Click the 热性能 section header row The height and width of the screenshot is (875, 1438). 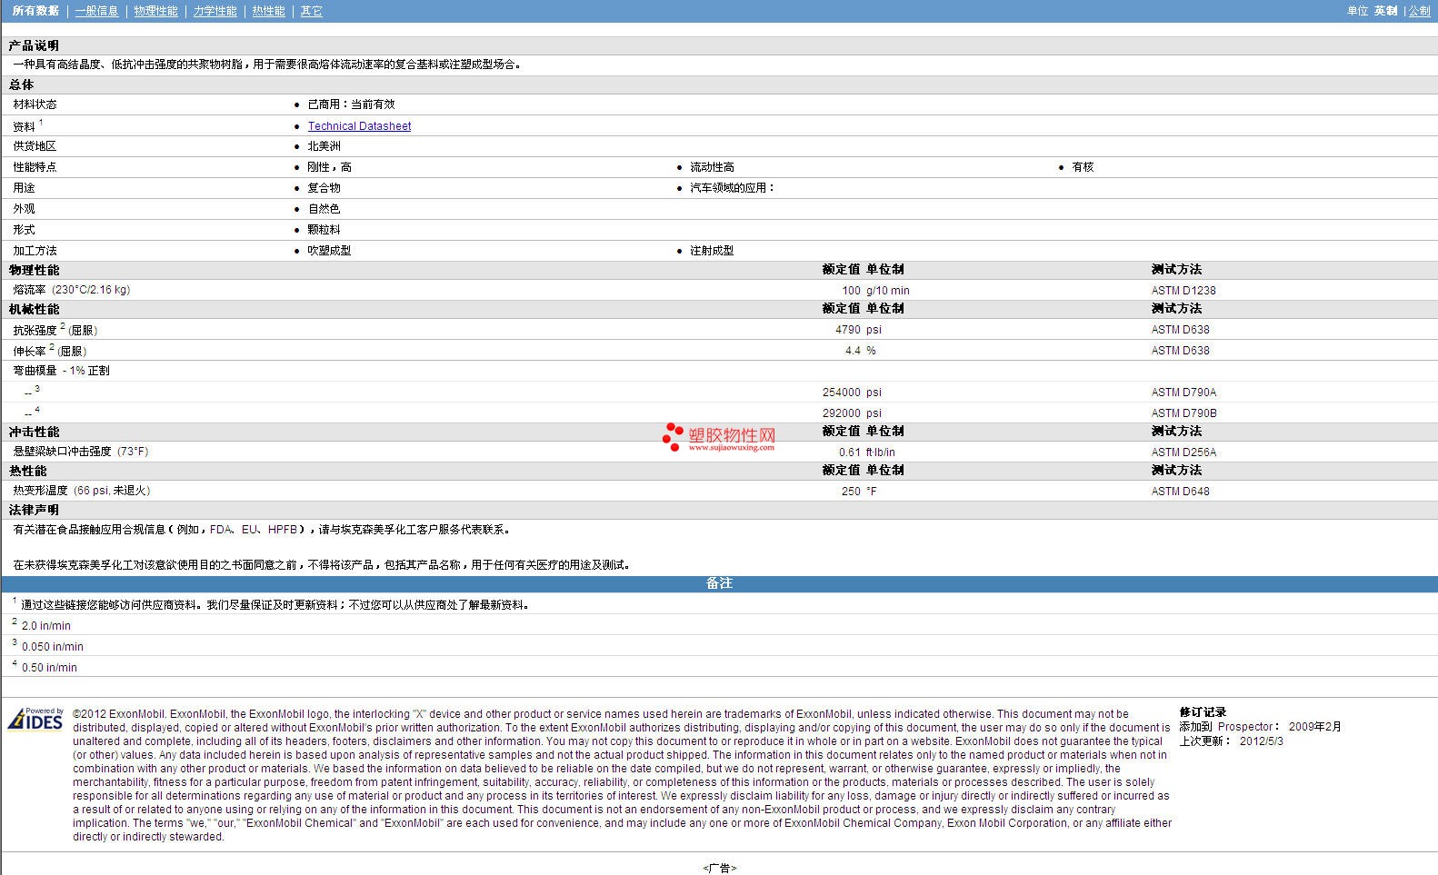pos(719,471)
